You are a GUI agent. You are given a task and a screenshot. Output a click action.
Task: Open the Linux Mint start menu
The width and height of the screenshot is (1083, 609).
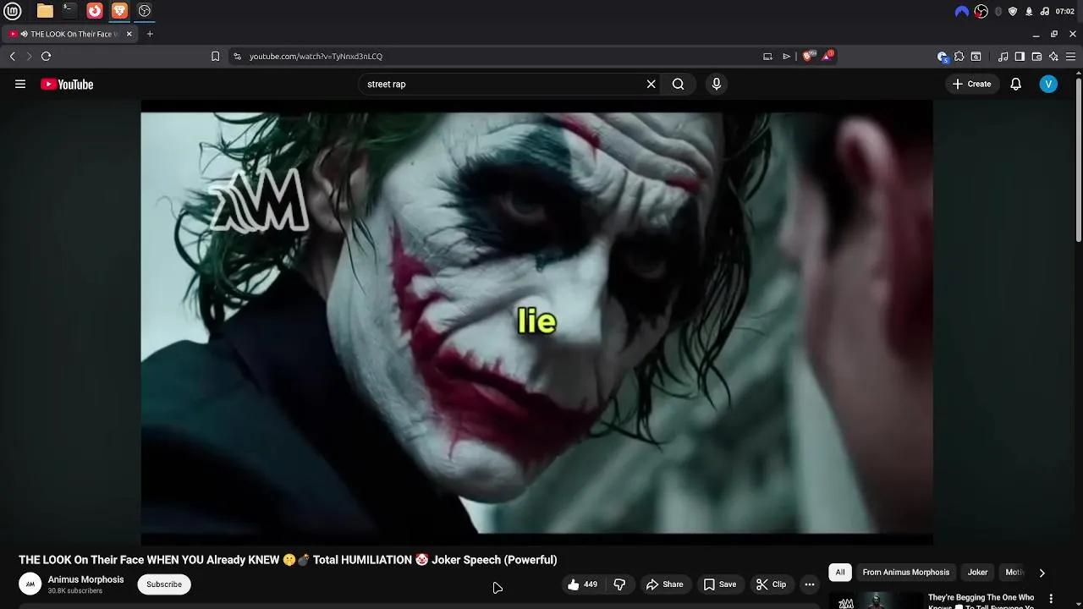click(13, 11)
